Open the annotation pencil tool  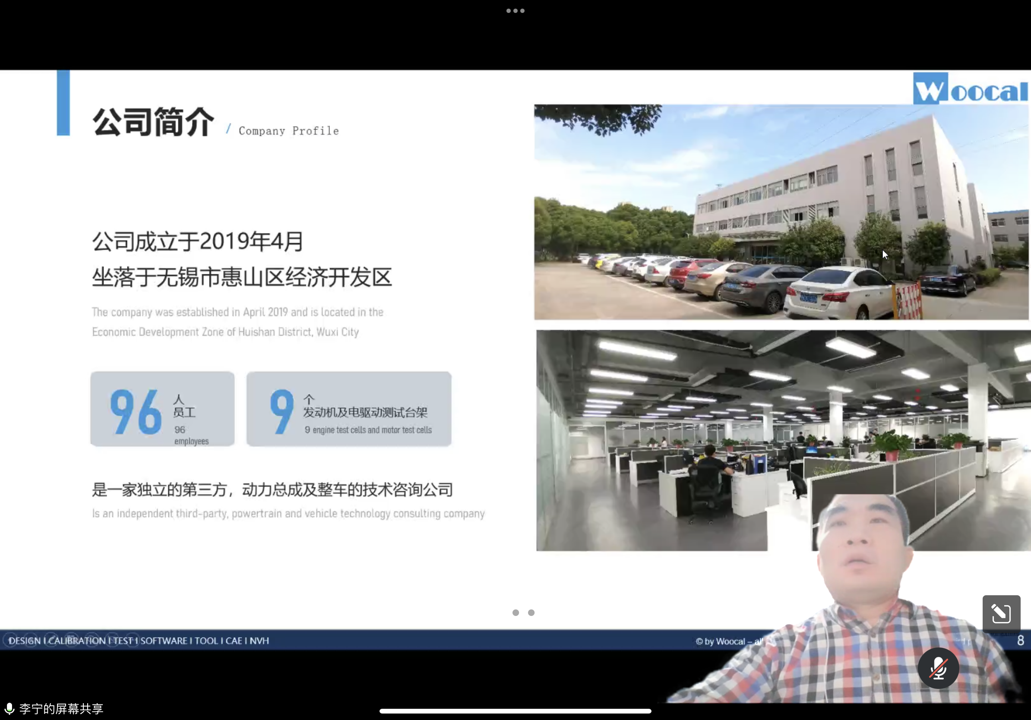[1000, 613]
